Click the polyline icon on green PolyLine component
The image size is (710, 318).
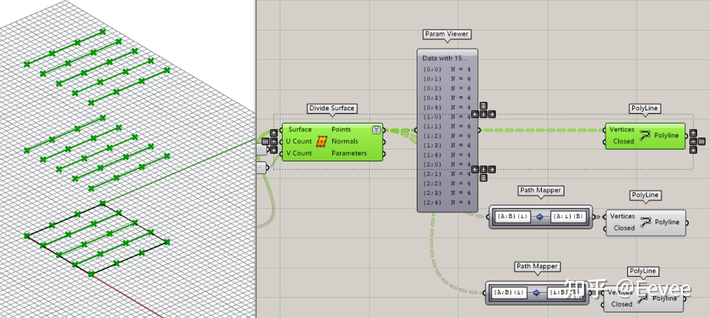pos(645,135)
